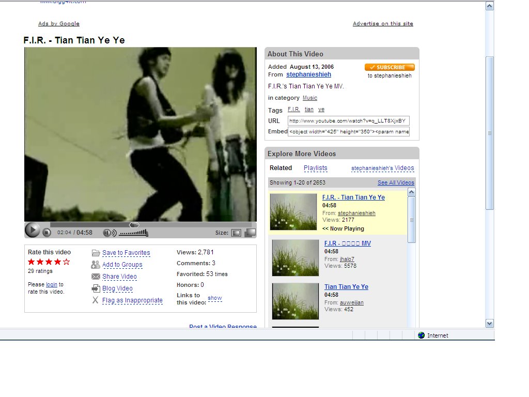The height and width of the screenshot is (397, 529).
Task: Open the F.I.R MV title link
Action: point(348,243)
